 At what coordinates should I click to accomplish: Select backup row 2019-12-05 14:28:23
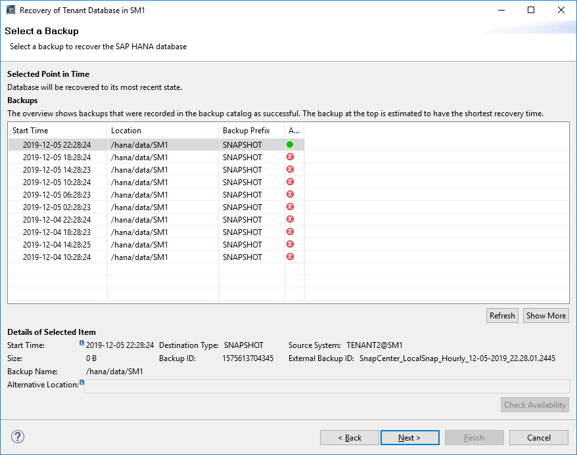click(x=156, y=170)
